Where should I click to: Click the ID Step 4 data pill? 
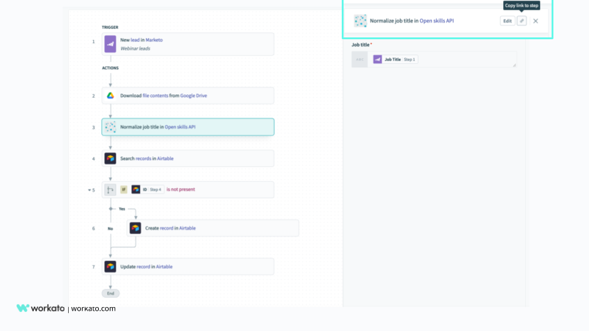click(x=147, y=189)
